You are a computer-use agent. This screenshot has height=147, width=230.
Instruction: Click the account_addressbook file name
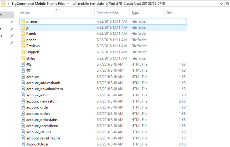(x=43, y=83)
